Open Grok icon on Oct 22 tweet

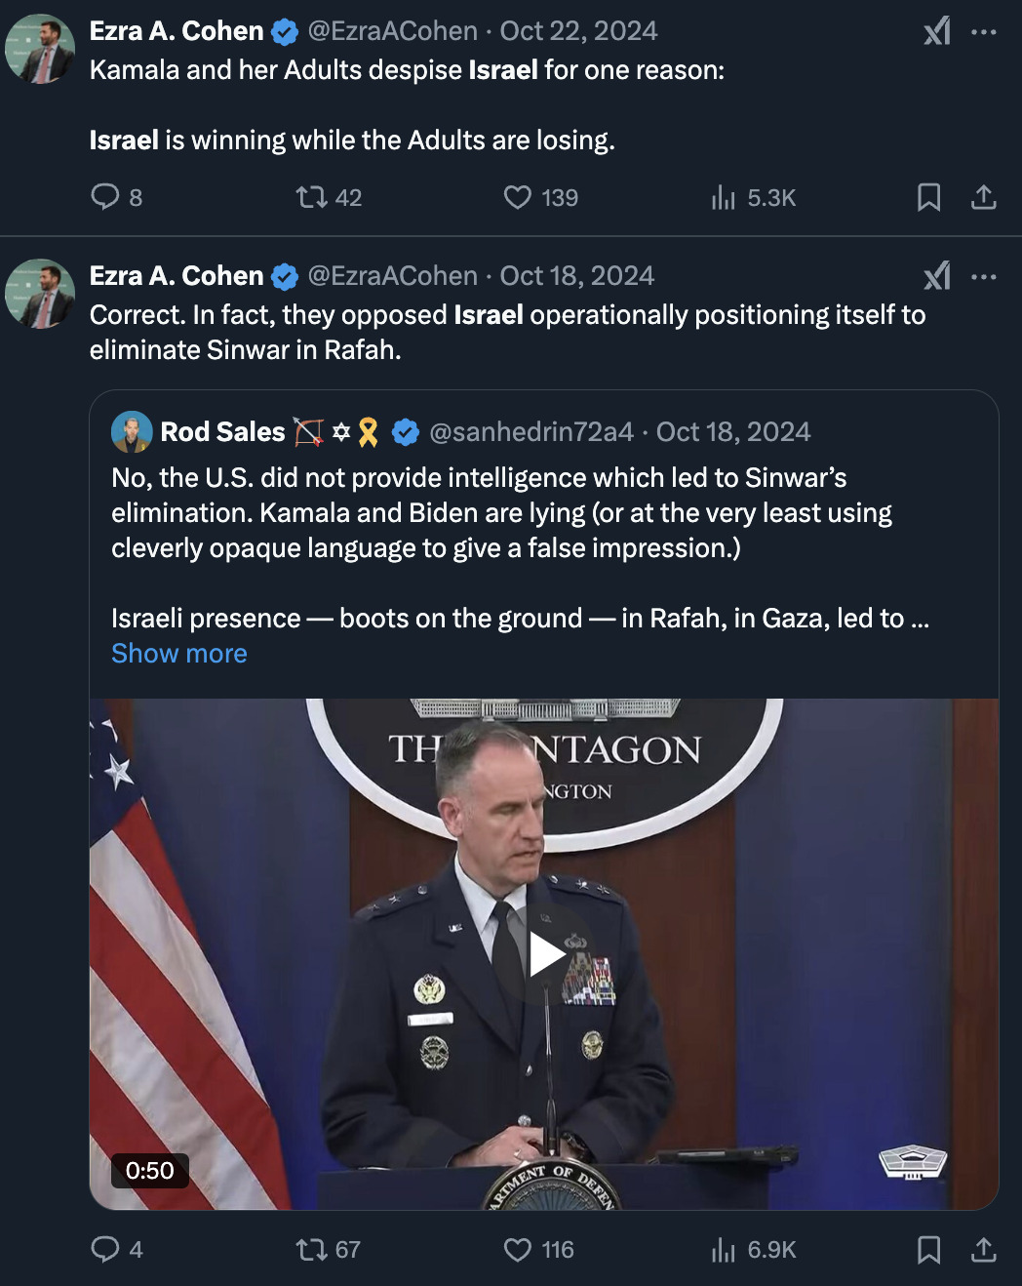937,32
